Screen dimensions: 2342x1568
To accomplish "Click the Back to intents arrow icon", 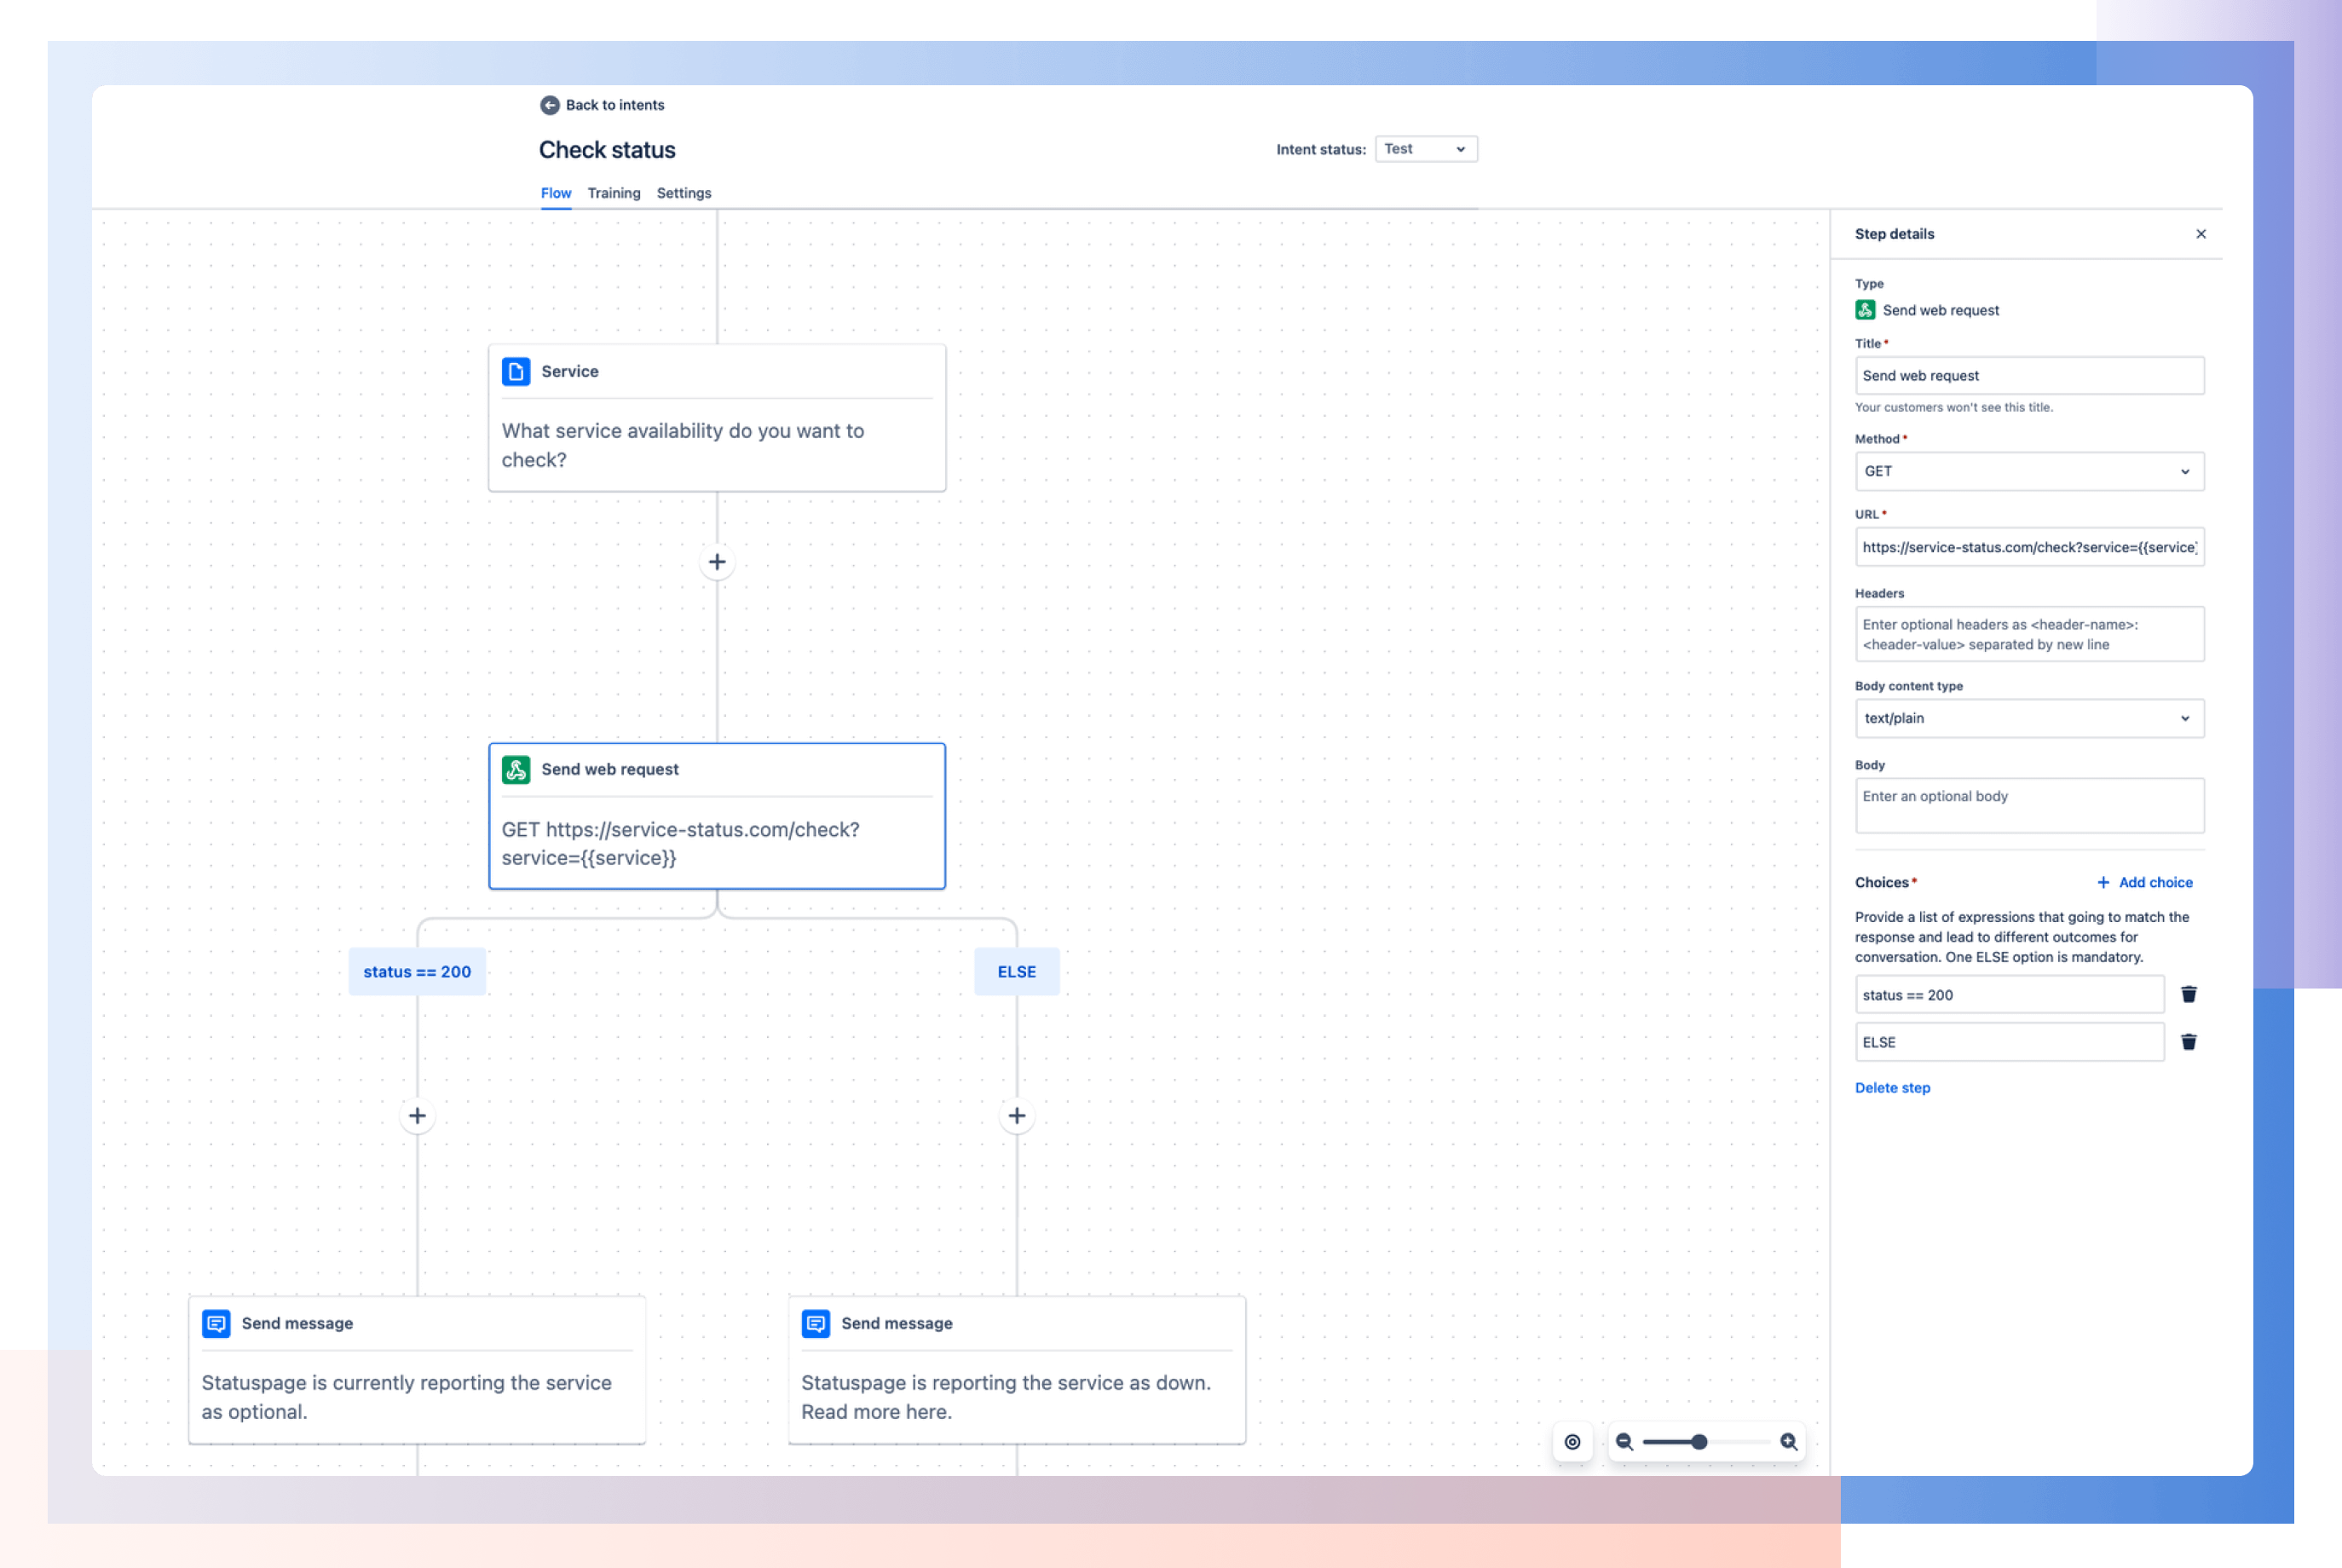I will click(550, 105).
